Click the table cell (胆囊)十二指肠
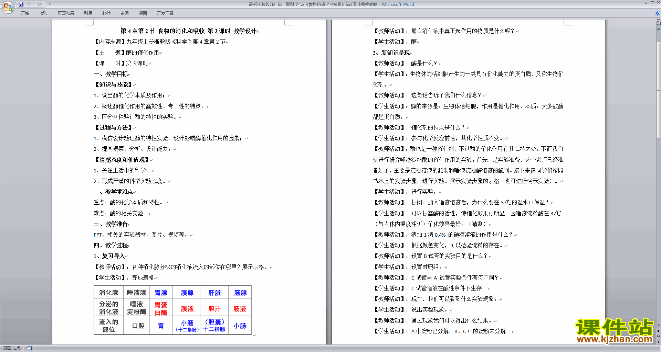Screen dimensions: 661x352 pos(214,326)
